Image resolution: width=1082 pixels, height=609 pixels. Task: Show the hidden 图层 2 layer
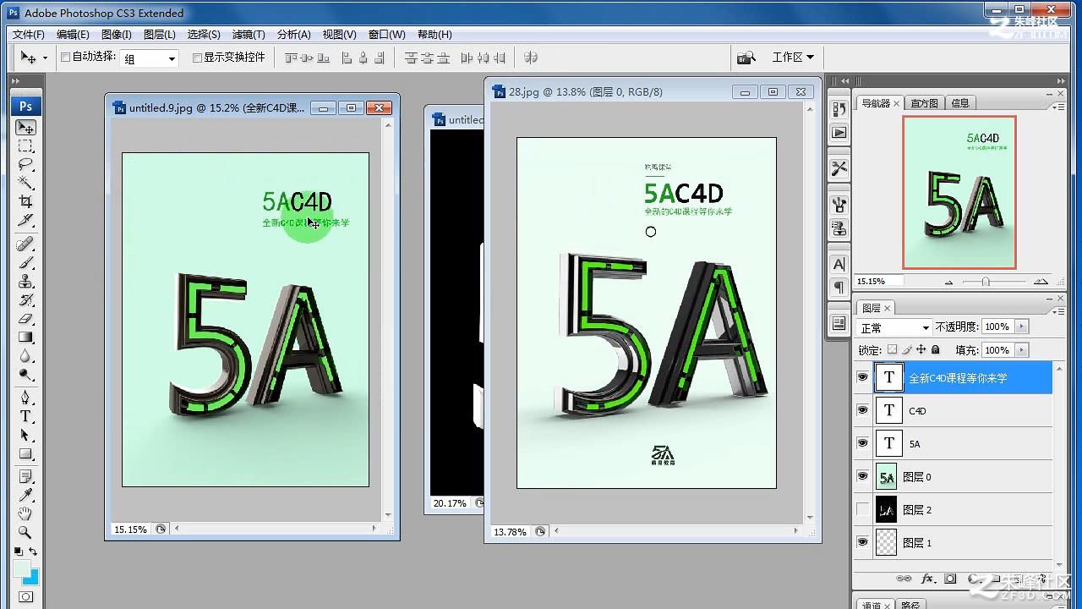click(862, 509)
